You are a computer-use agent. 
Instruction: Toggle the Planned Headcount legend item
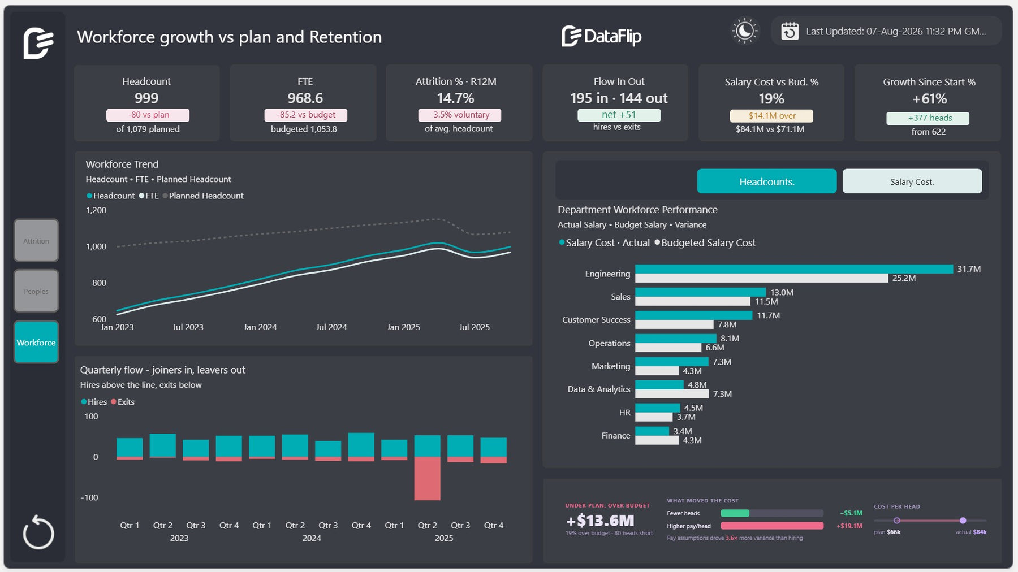coord(203,196)
